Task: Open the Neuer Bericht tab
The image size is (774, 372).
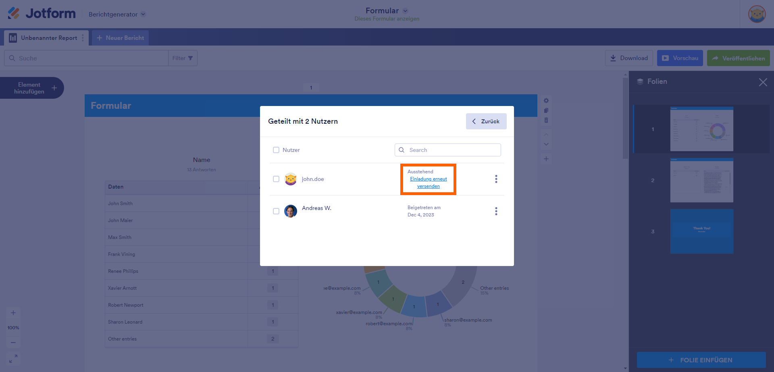Action: coord(121,38)
